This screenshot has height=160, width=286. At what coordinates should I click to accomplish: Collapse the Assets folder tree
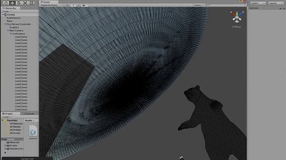click(x=2, y=139)
